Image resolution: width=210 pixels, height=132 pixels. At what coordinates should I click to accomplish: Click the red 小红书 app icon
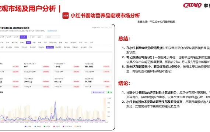tap(66, 15)
